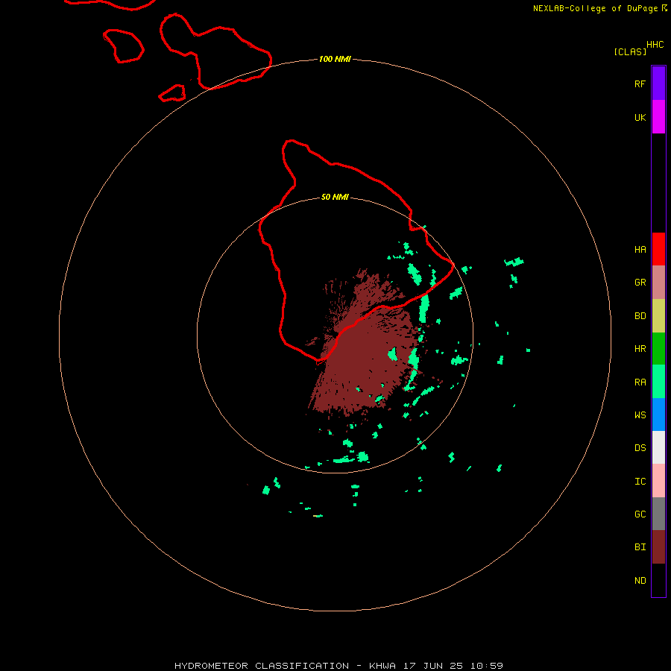
Task: Click the WS blue legend color swatch
Action: [x=658, y=415]
